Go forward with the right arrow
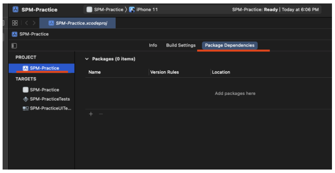335x173 pixels. (34, 23)
